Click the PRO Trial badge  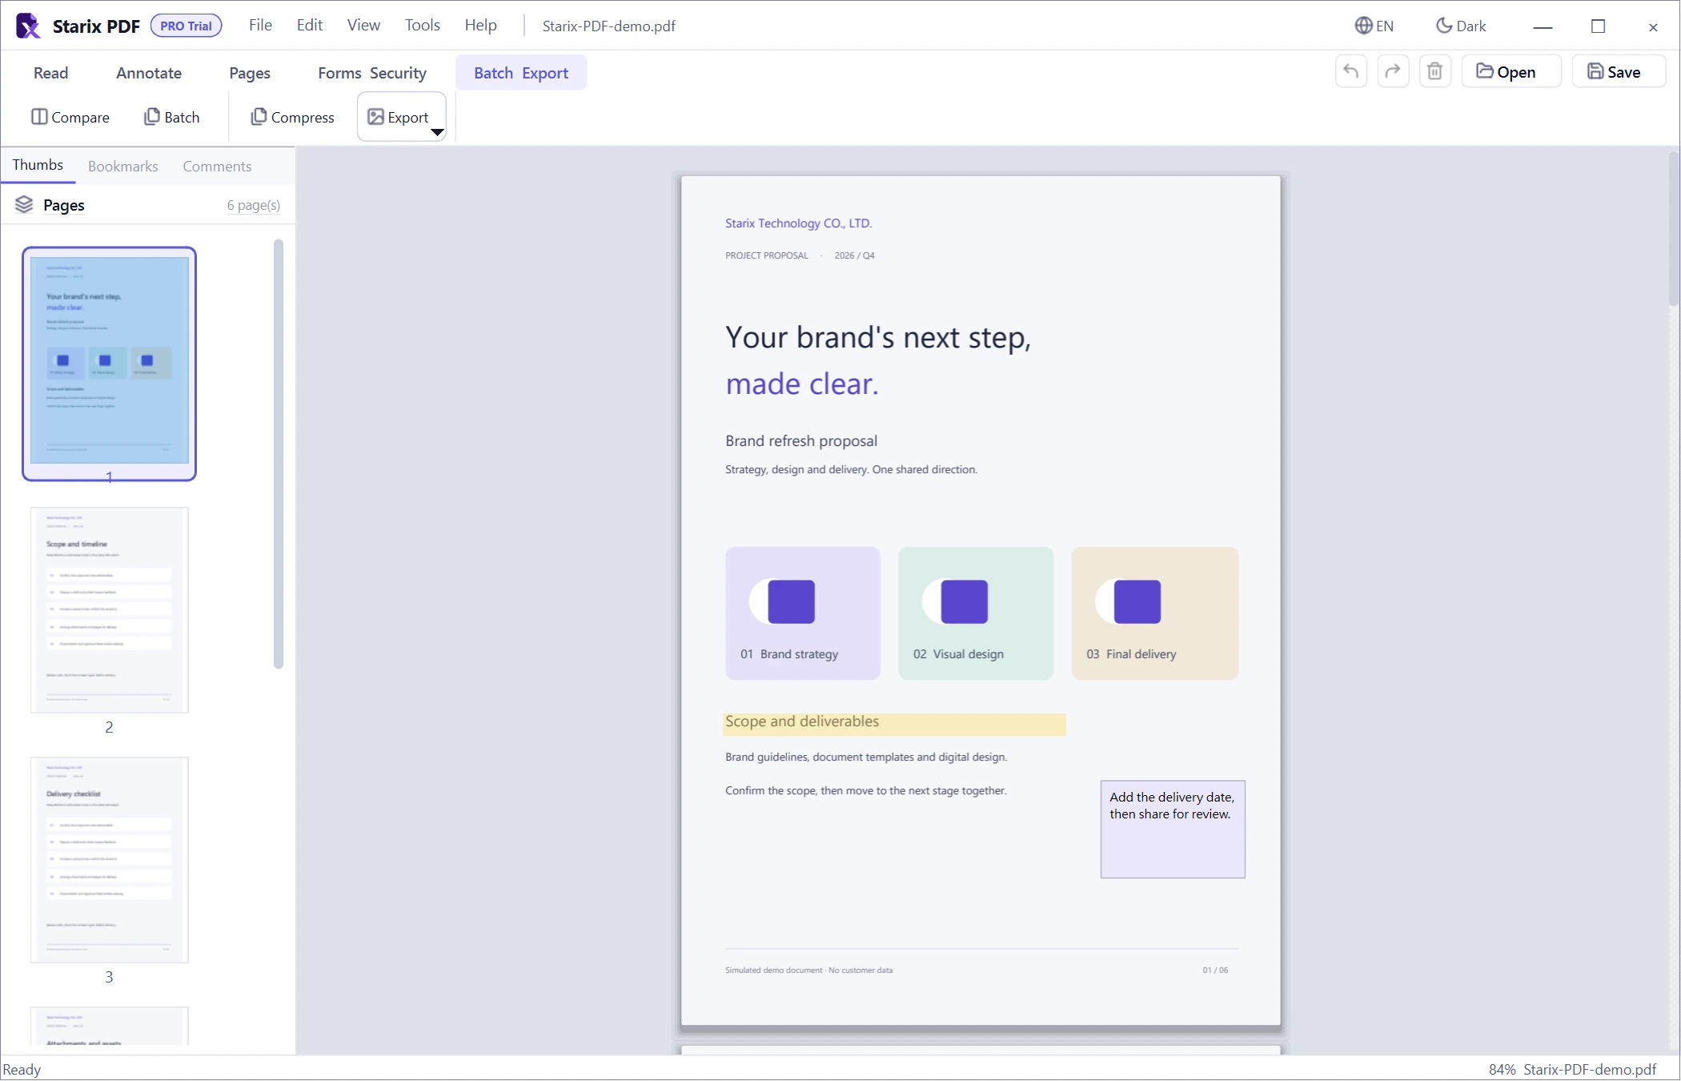click(186, 26)
